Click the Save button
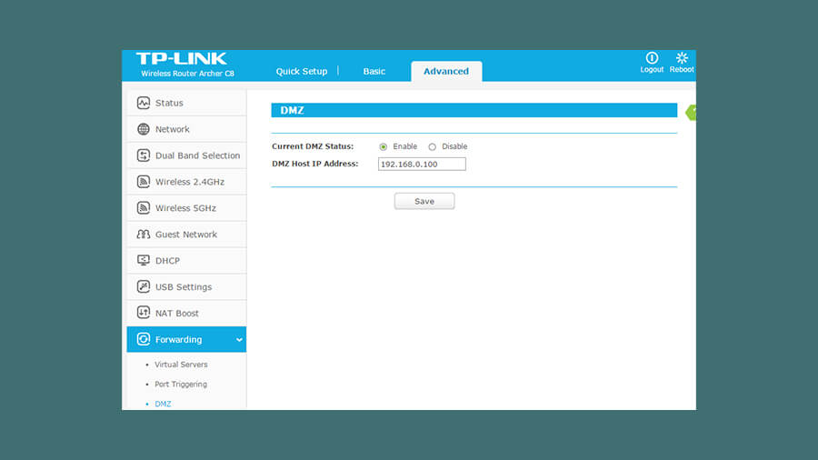Screen dimensions: 818x460 pos(424,201)
